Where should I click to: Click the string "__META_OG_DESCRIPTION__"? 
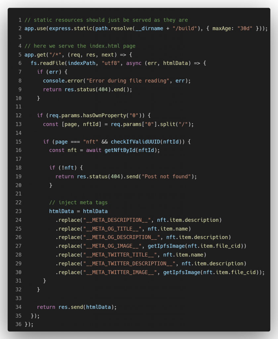pyautogui.click(x=121, y=237)
